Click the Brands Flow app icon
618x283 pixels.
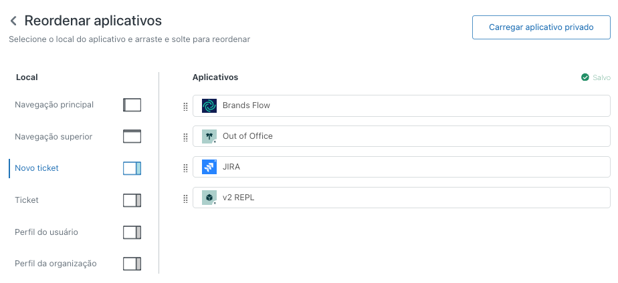(x=209, y=105)
